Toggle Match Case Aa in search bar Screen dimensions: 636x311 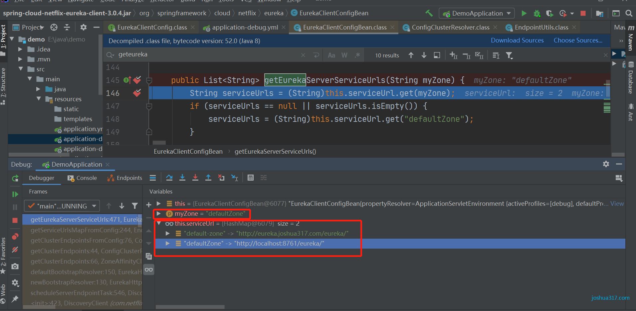click(x=331, y=55)
